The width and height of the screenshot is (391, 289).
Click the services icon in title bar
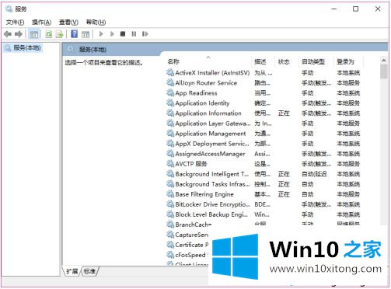click(9, 9)
